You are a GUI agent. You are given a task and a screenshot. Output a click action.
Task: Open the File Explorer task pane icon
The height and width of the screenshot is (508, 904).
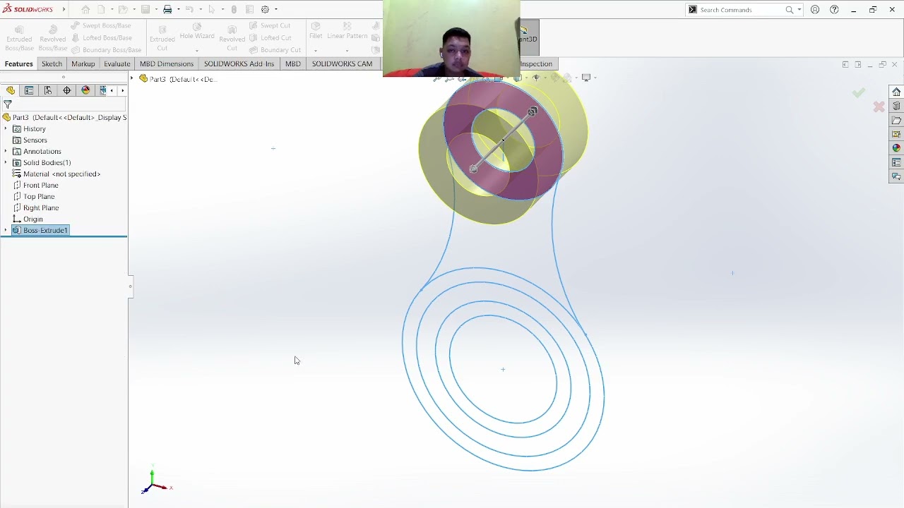coord(896,120)
